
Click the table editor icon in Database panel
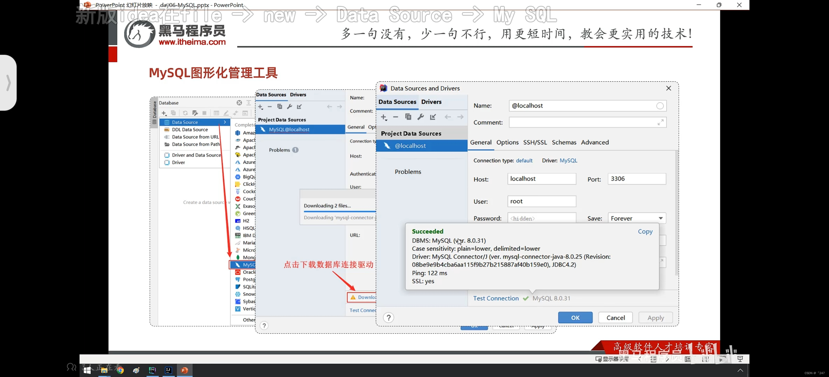tap(216, 113)
